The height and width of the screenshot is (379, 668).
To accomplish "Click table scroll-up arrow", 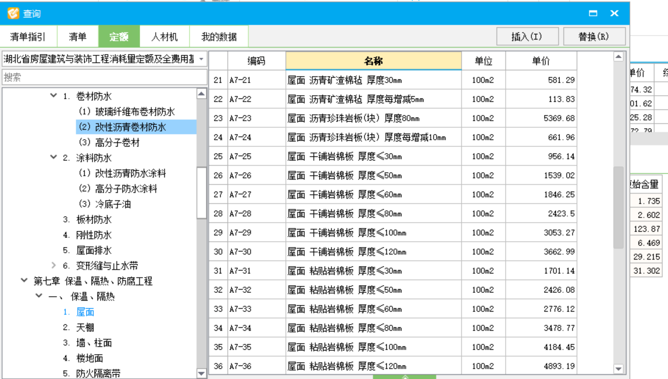I will click(x=619, y=57).
